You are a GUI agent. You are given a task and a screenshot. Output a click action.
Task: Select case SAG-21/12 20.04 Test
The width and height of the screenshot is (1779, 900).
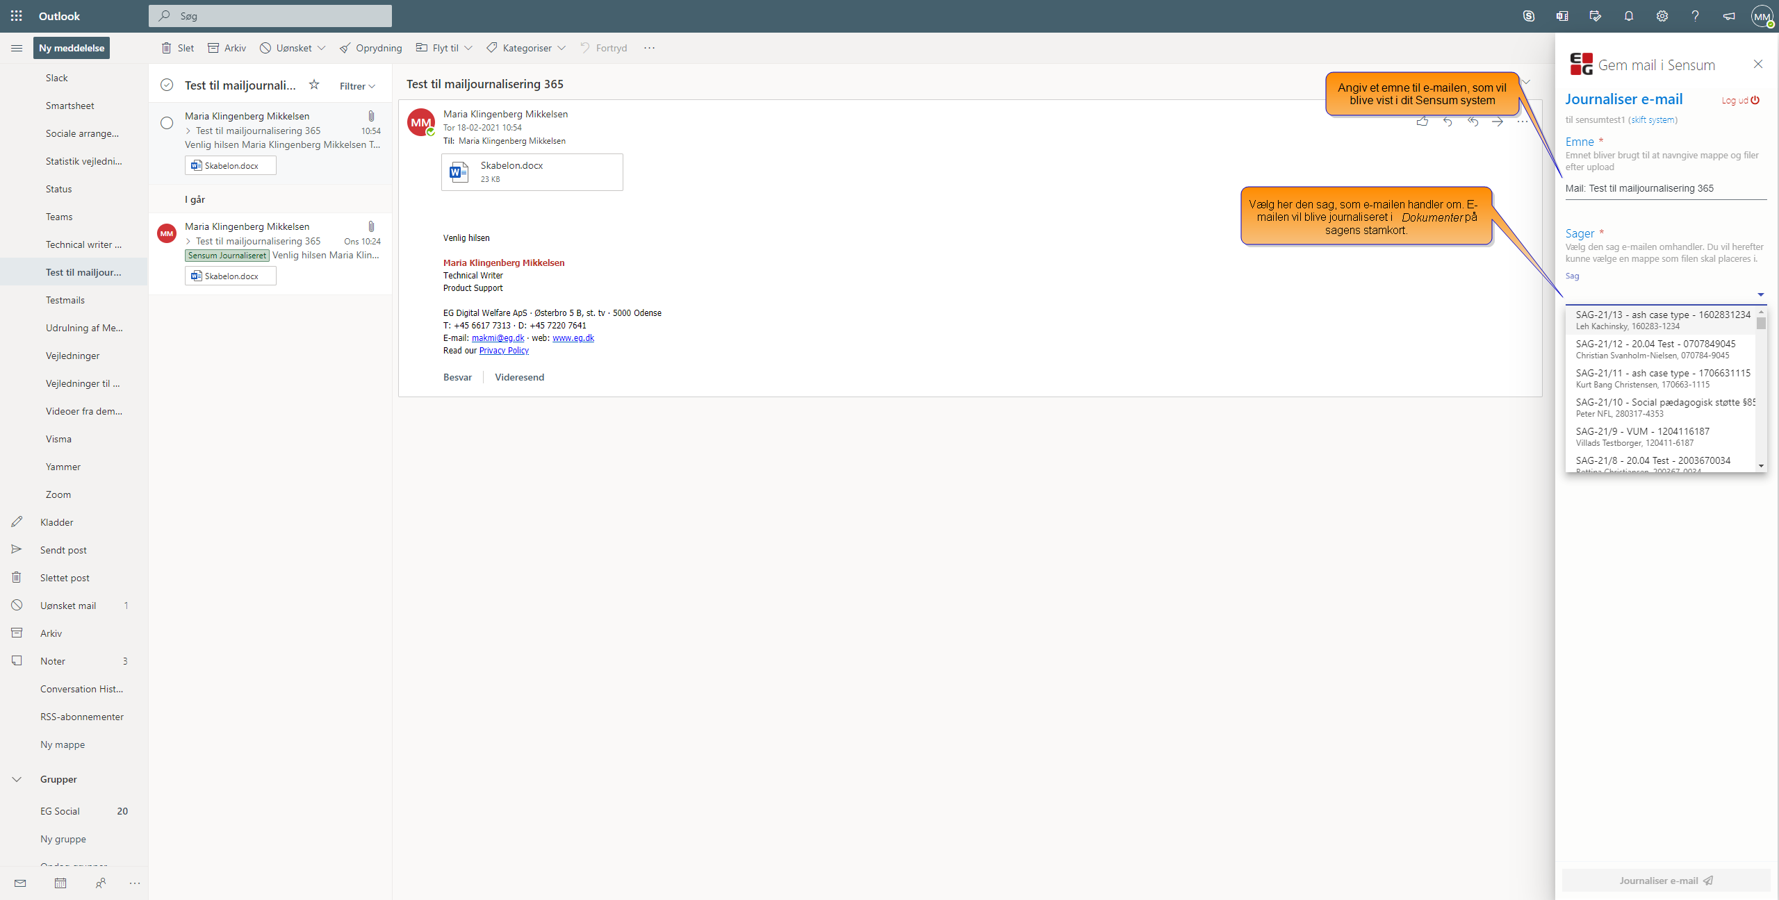pos(1660,349)
